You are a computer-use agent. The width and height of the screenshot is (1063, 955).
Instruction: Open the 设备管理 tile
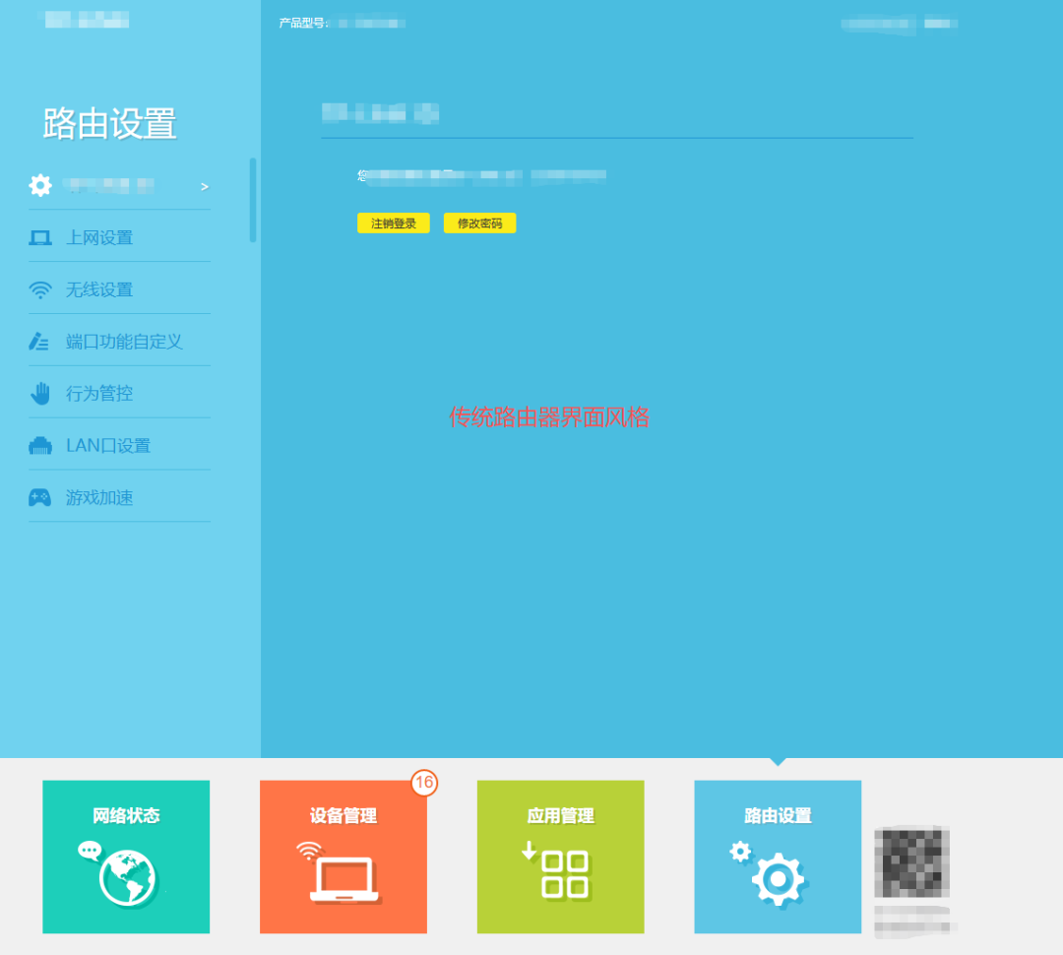tap(344, 857)
